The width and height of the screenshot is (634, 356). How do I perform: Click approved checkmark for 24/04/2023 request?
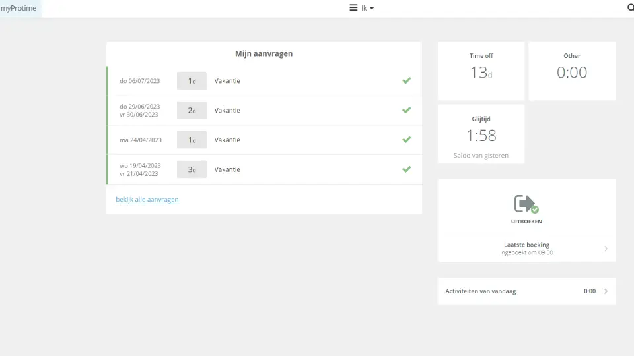(x=406, y=140)
